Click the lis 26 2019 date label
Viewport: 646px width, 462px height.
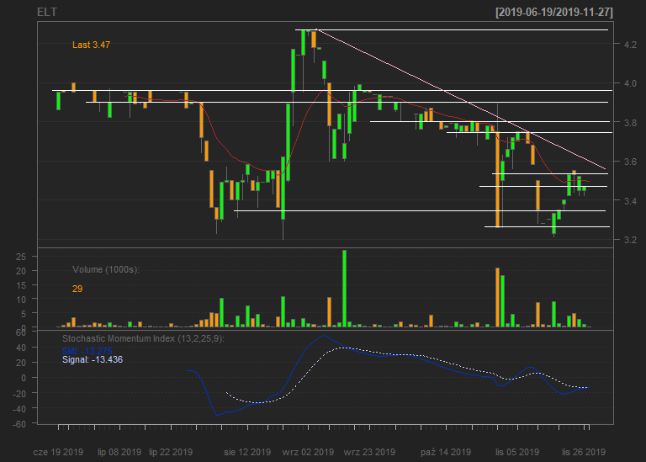click(584, 452)
